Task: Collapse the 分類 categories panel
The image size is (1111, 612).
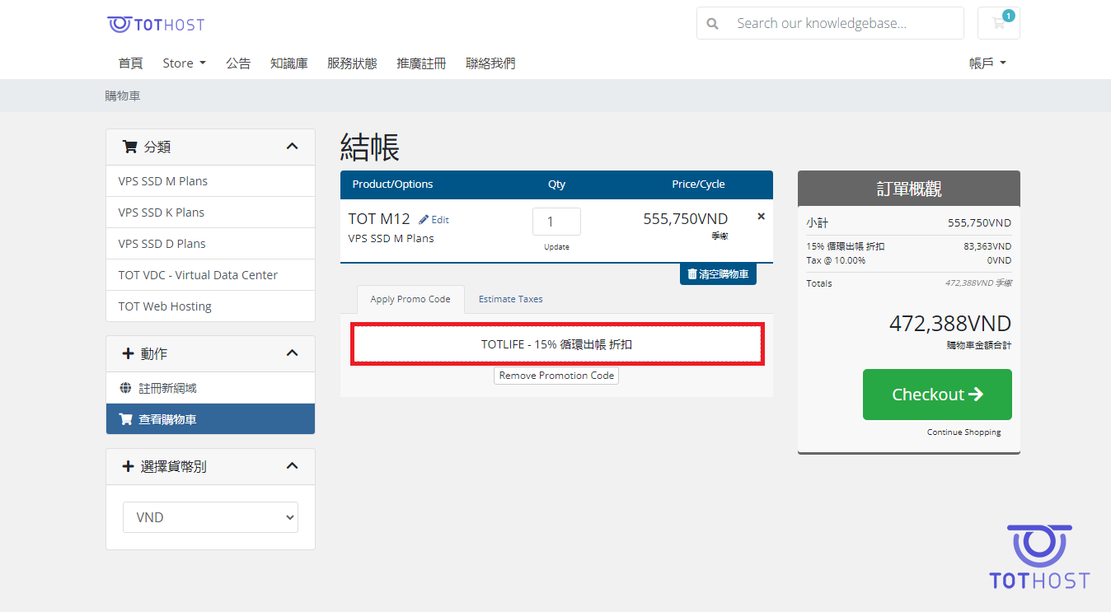Action: pyautogui.click(x=292, y=147)
